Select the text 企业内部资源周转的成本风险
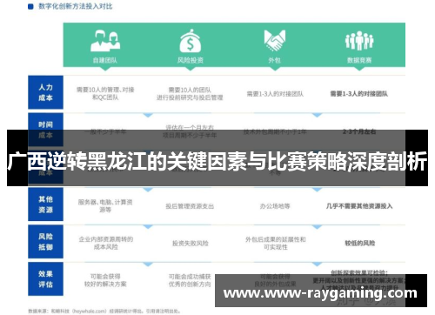The width and height of the screenshot is (435, 315). tap(105, 243)
